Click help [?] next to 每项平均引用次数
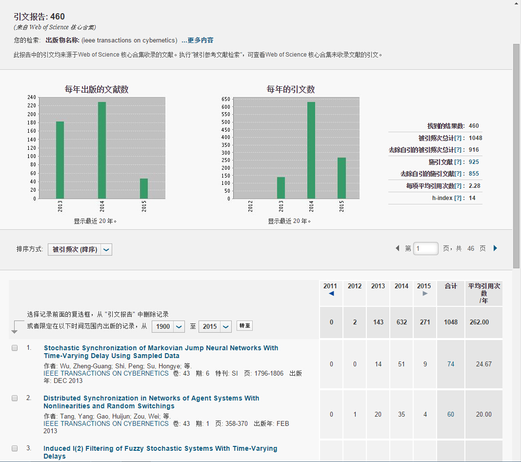Viewport: 521px width, 462px height. (458, 186)
